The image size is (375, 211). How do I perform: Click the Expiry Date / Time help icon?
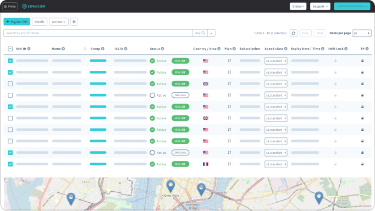click(x=323, y=49)
